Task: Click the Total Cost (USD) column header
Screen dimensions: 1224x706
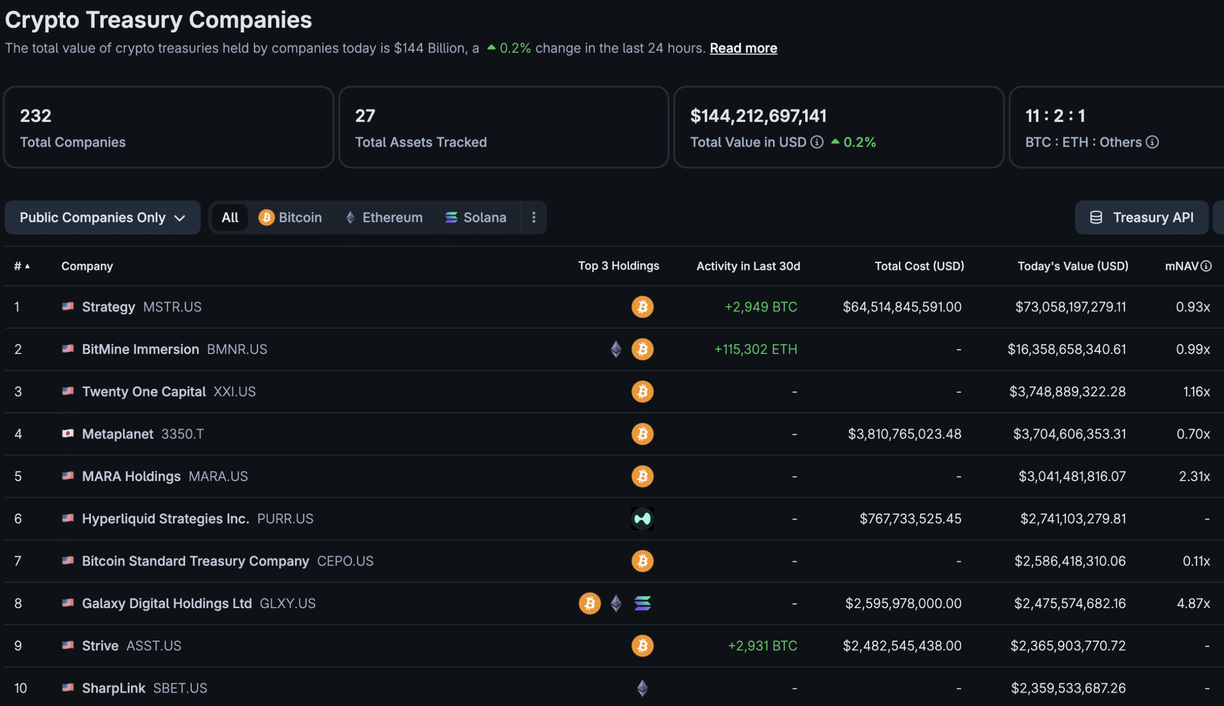Action: 919,266
